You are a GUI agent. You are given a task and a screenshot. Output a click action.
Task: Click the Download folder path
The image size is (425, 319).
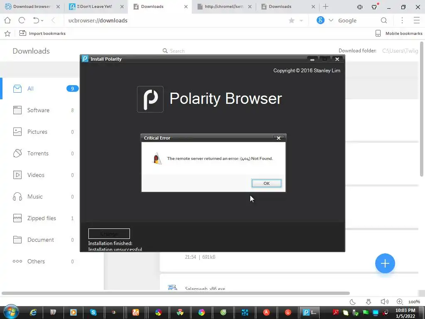click(x=400, y=51)
